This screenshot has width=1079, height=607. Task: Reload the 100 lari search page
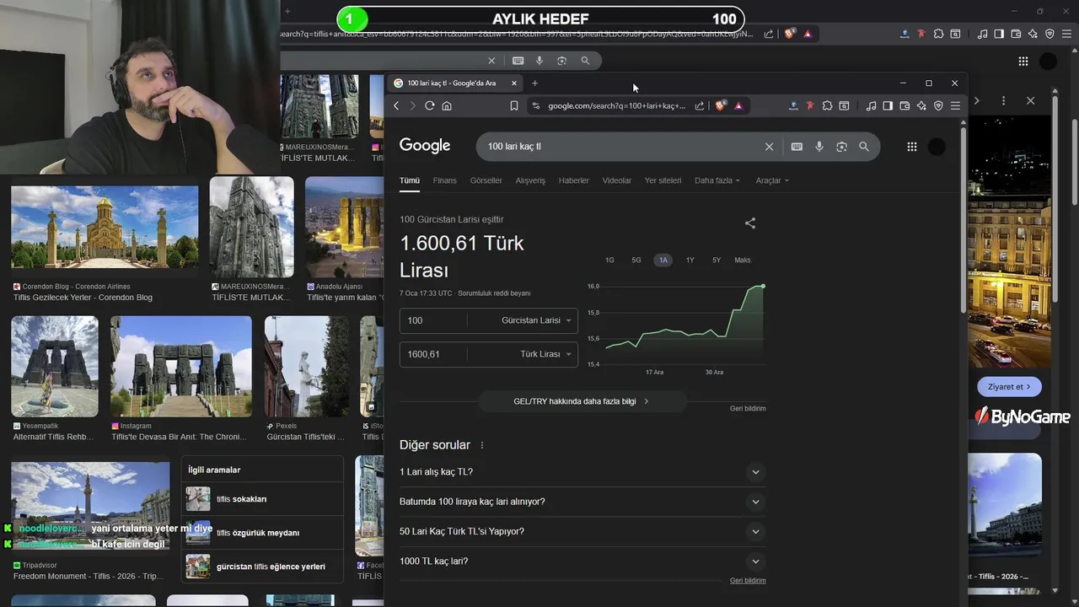(x=430, y=105)
